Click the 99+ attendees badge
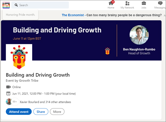 pyautogui.click(x=15, y=102)
